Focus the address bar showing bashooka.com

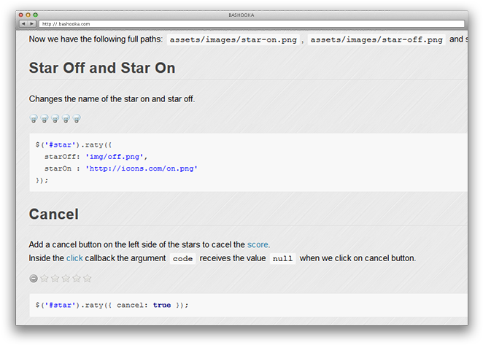(252, 24)
